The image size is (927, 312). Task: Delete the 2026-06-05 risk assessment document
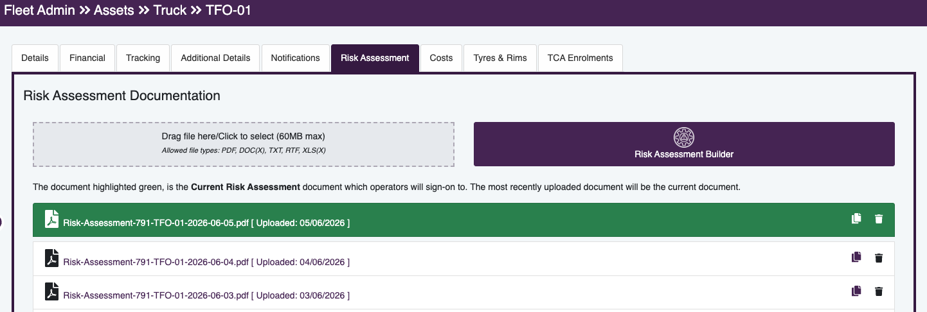pyautogui.click(x=879, y=219)
